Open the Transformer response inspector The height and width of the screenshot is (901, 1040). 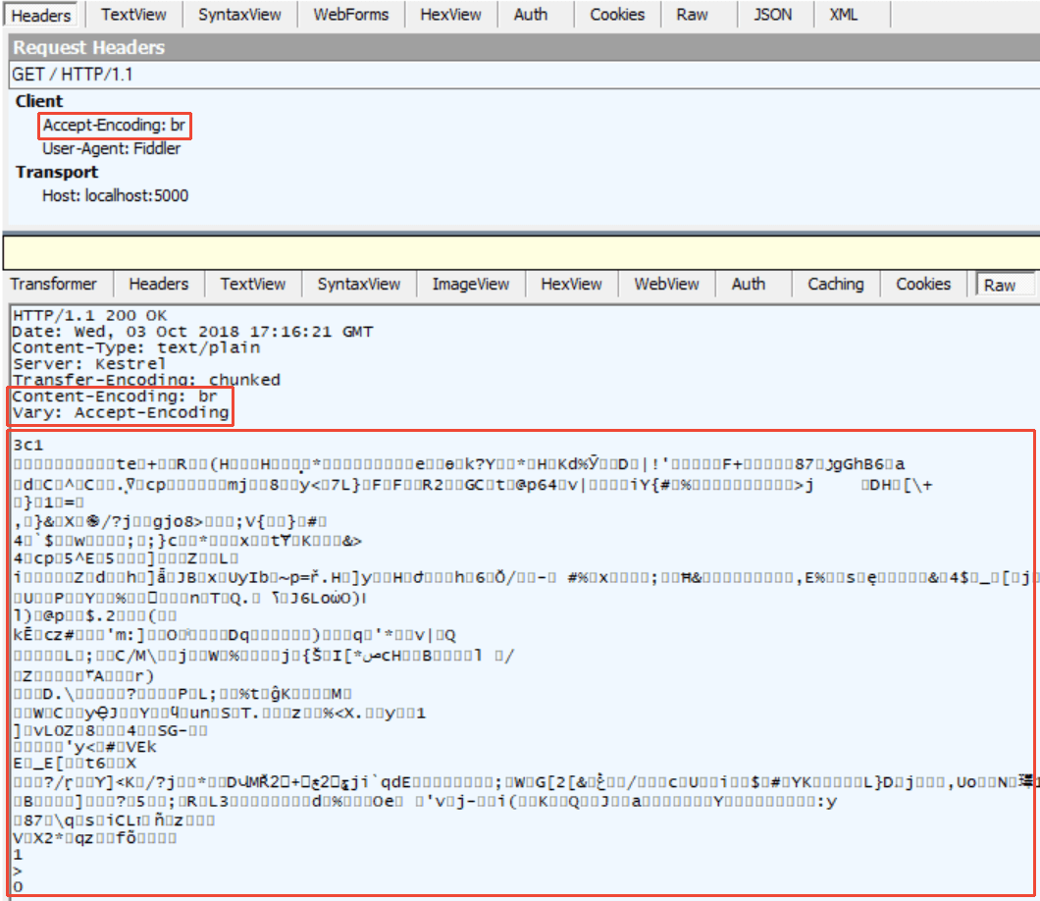[x=55, y=284]
